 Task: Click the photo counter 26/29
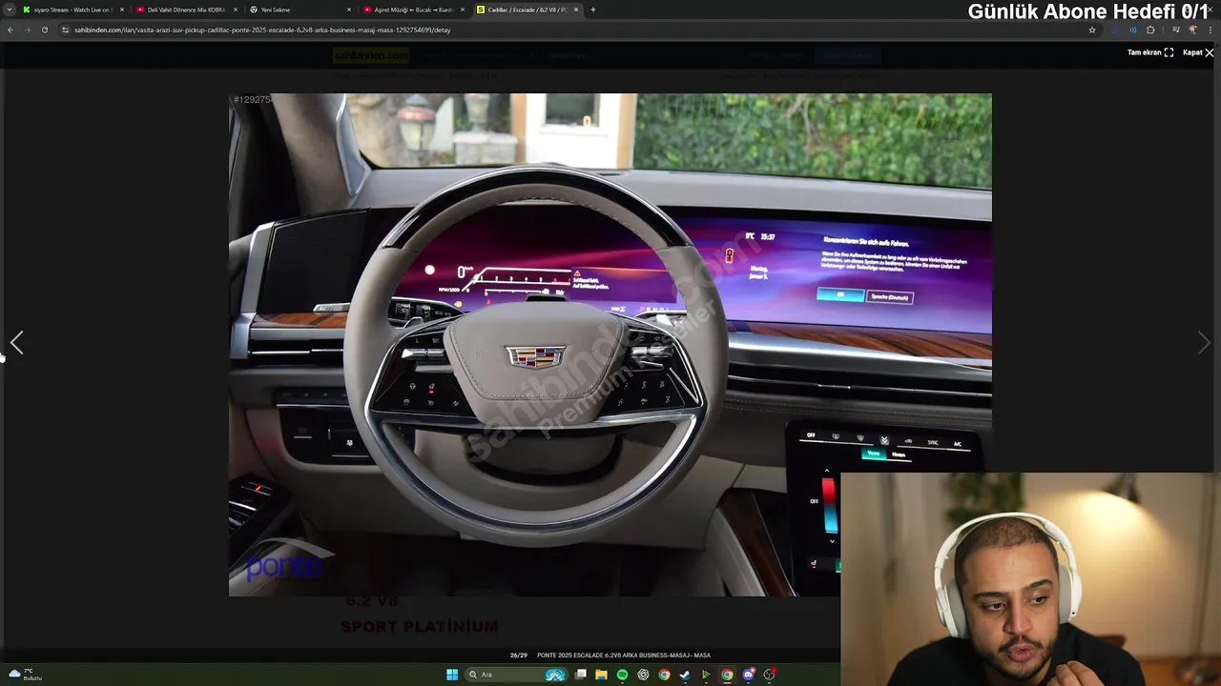519,656
